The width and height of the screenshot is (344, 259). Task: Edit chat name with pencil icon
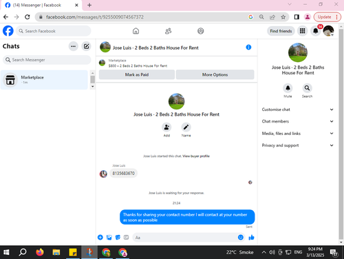pyautogui.click(x=186, y=127)
